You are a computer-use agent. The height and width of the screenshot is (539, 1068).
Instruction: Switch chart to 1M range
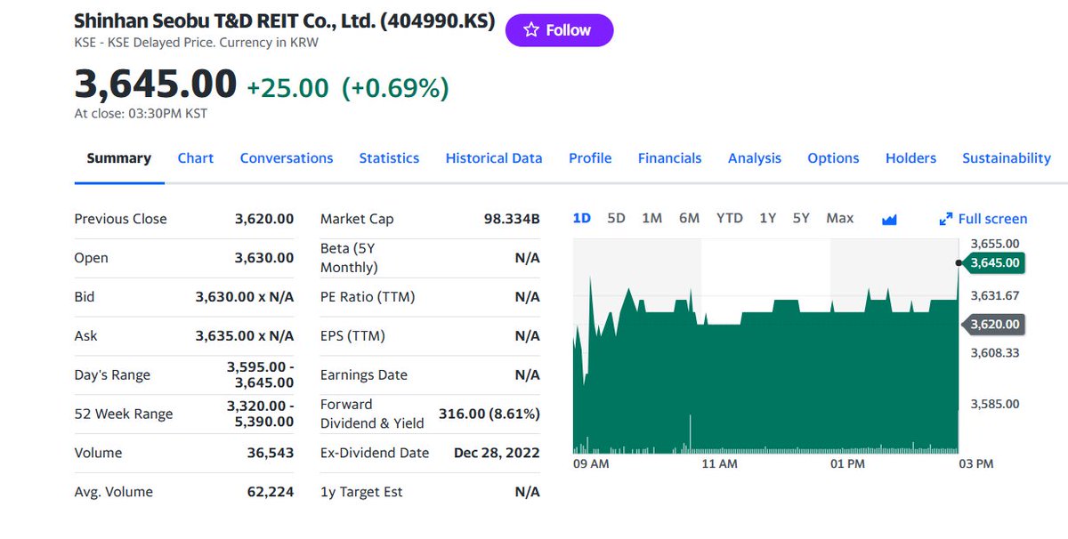(651, 218)
